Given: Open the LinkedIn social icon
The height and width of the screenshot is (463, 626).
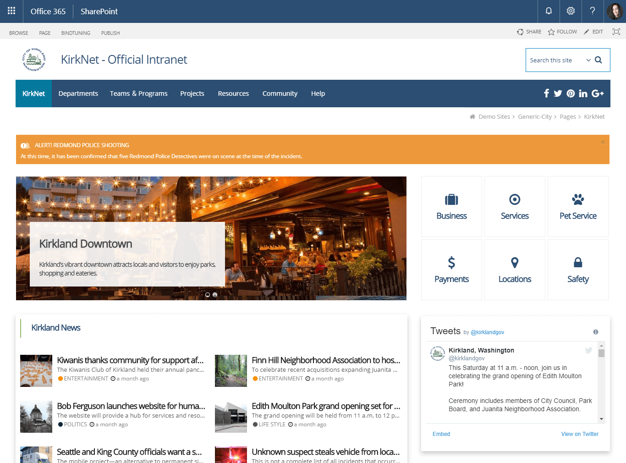Looking at the screenshot, I should coord(583,94).
